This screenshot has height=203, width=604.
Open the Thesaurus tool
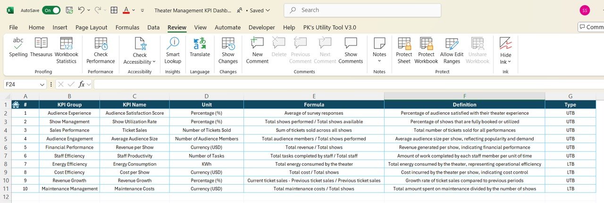[41, 48]
